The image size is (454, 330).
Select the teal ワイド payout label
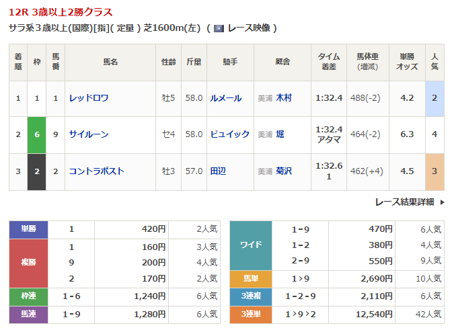(x=251, y=245)
